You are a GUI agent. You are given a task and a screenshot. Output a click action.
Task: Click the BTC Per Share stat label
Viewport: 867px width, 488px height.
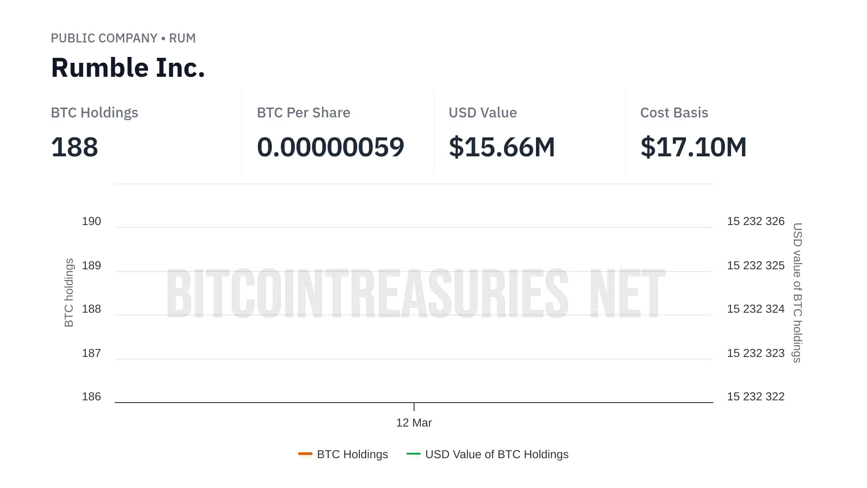[x=303, y=113]
